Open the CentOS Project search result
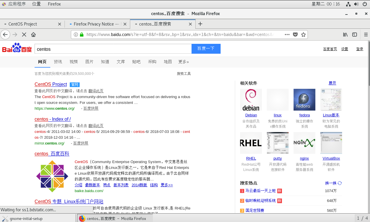Viewport: 370px width, 222px height. [x=51, y=84]
